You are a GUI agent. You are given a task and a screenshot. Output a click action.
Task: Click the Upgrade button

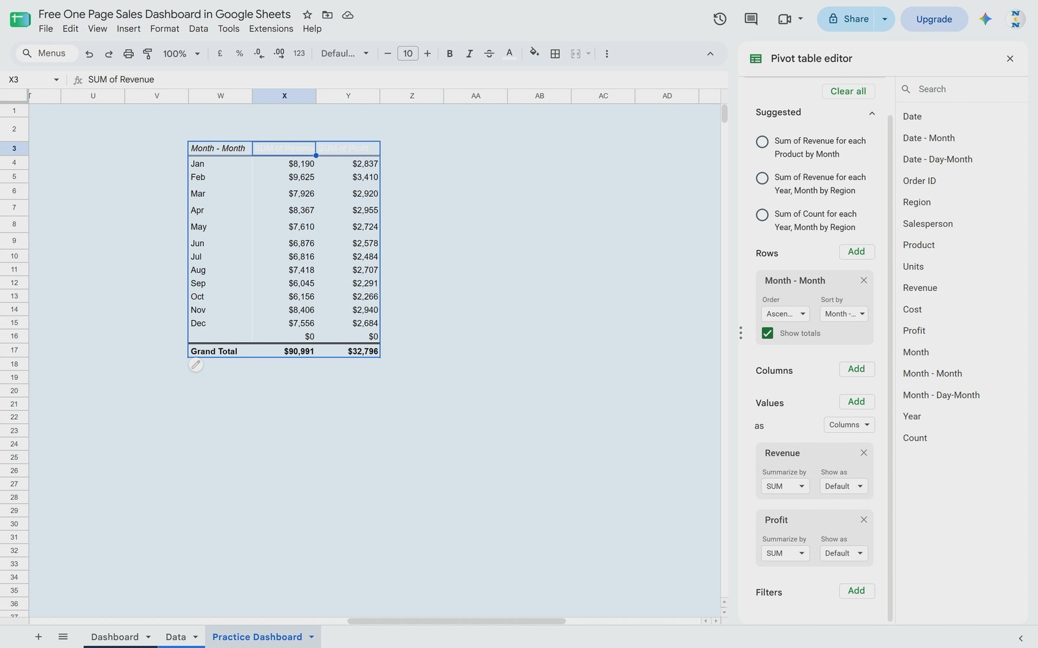pyautogui.click(x=934, y=19)
